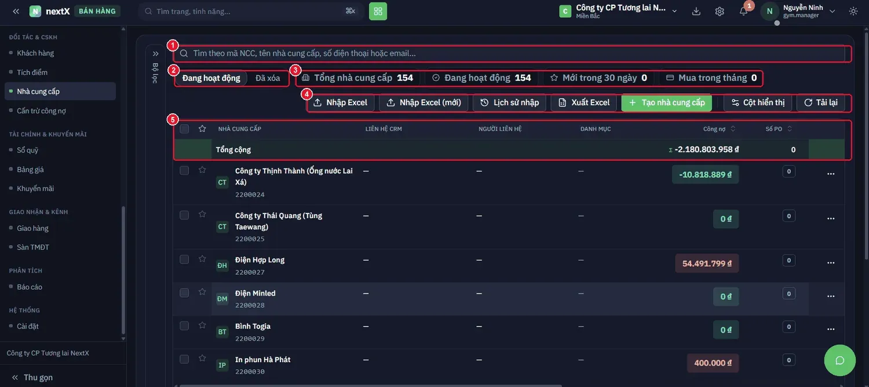Click the global search box in the header
Screen dimensions: 869x387
(251, 11)
